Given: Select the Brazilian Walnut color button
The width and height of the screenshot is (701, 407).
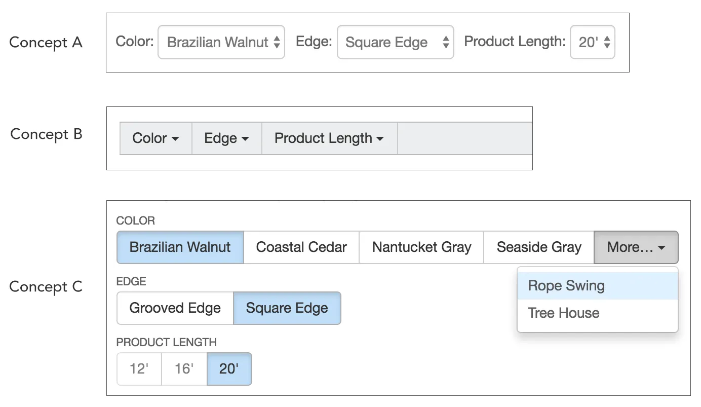Looking at the screenshot, I should click(180, 247).
